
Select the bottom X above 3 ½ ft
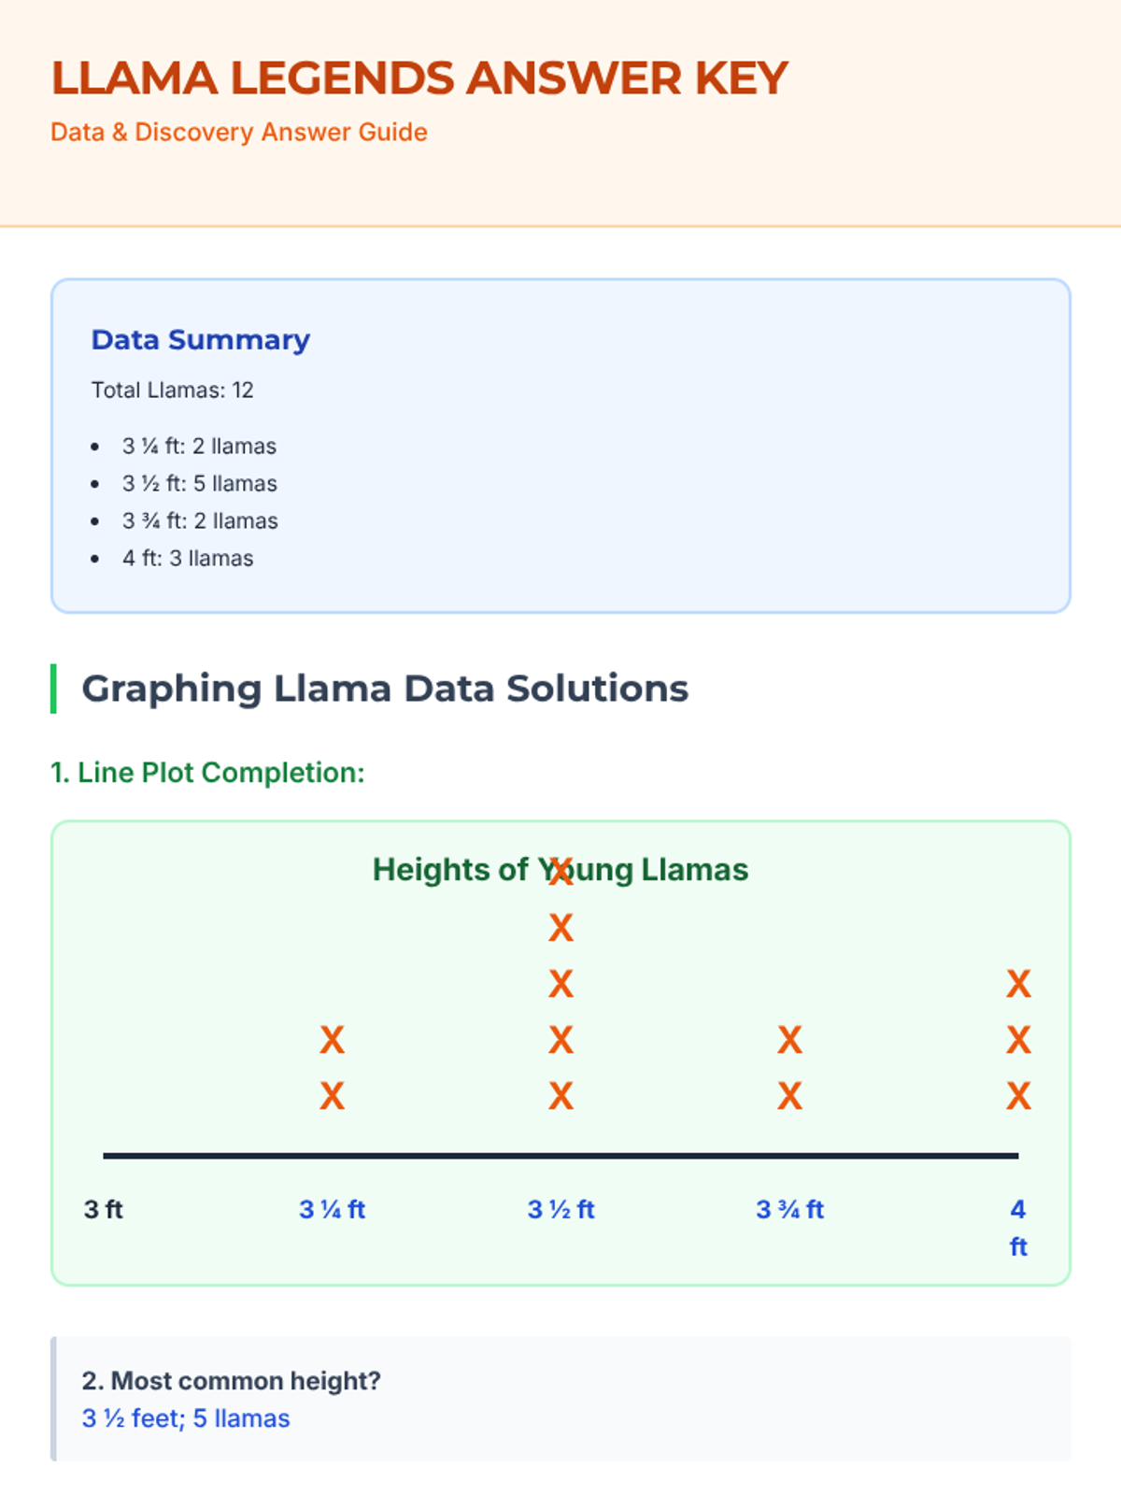click(560, 1096)
